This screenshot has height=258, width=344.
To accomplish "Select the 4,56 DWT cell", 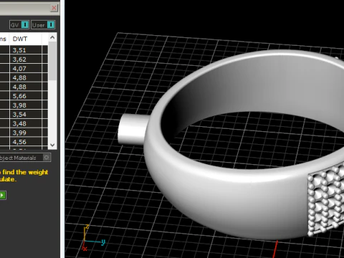I will click(26, 142).
